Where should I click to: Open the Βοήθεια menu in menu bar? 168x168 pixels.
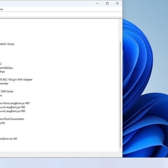(1, 9)
